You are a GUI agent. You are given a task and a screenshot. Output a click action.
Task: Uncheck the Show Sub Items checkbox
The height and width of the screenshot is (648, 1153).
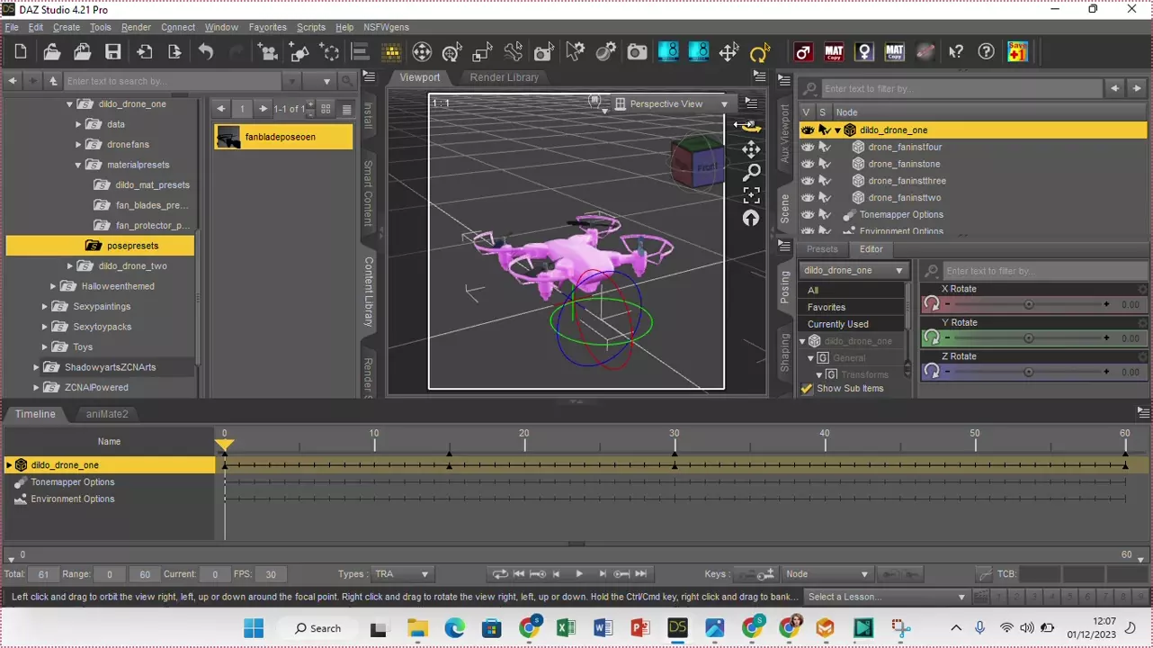coord(807,389)
